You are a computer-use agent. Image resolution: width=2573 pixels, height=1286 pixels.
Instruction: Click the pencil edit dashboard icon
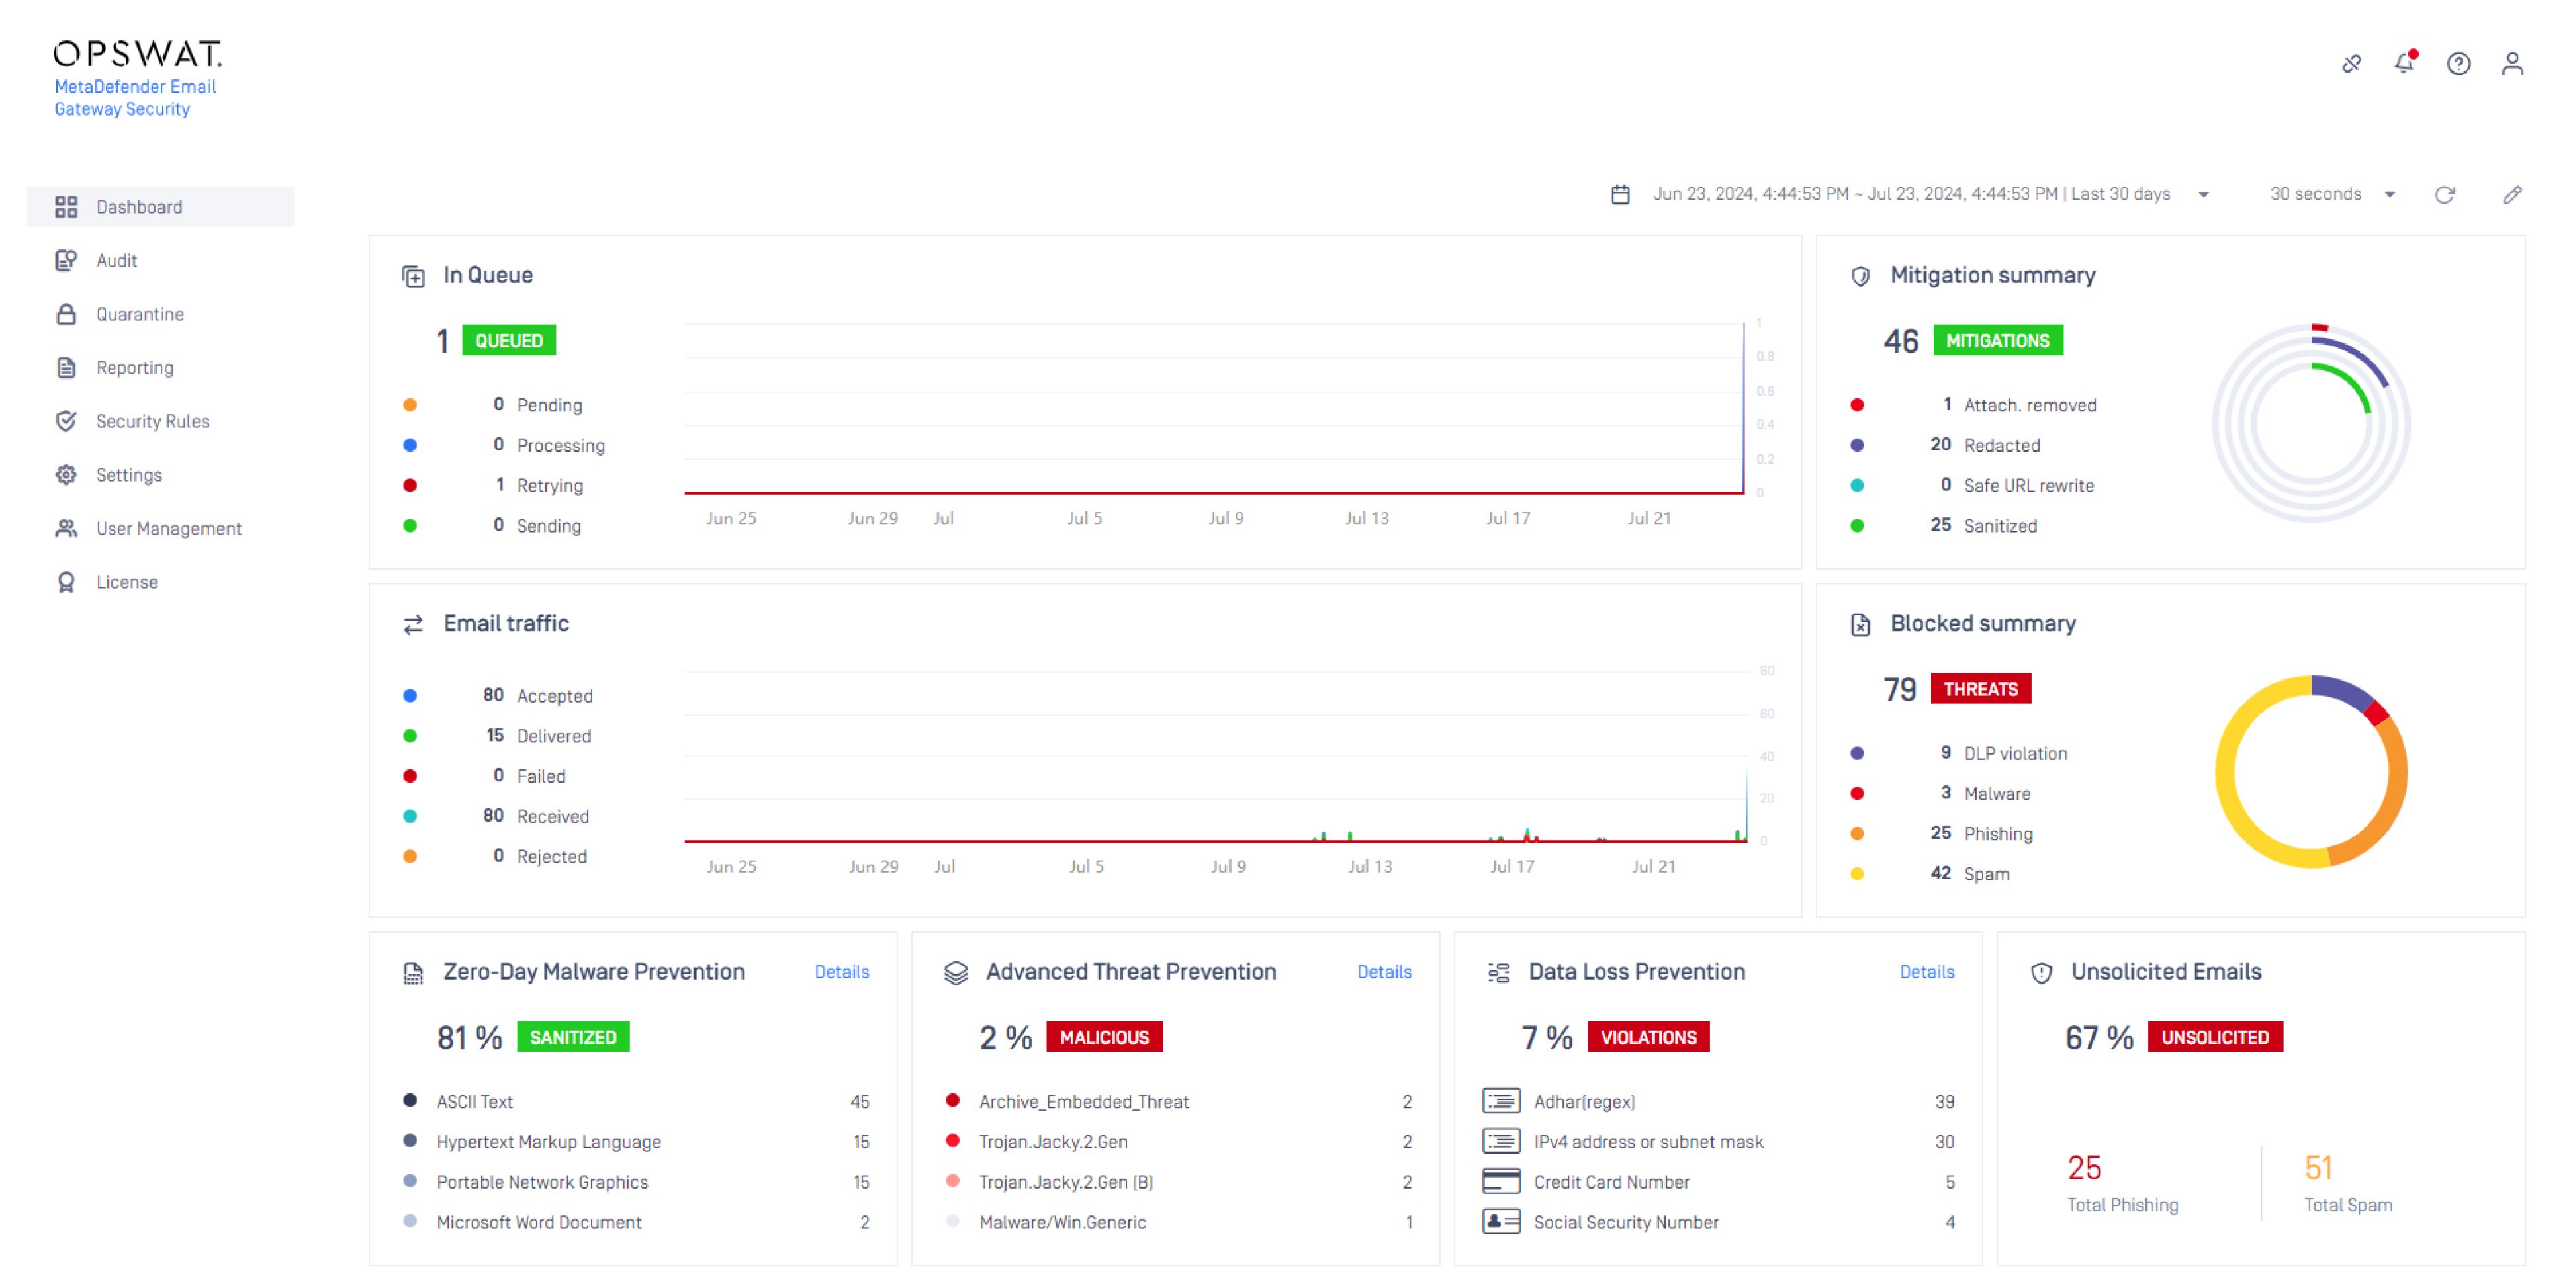pyautogui.click(x=2512, y=194)
